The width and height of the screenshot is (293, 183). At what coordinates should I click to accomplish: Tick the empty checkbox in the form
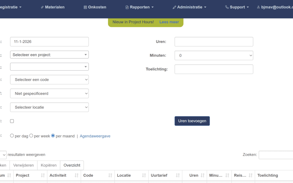(x=12, y=121)
